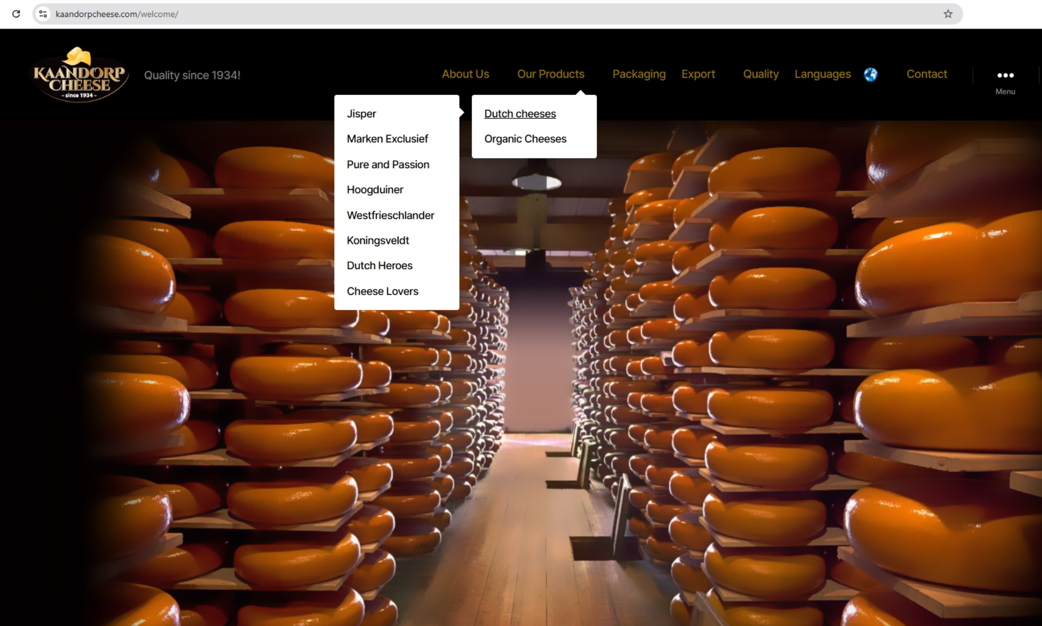Select Westfrieschlander from the submenu
This screenshot has width=1042, height=626.
[390, 215]
